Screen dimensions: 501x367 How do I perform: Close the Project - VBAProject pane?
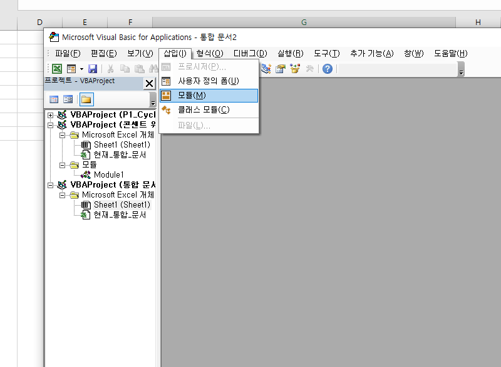tap(149, 84)
